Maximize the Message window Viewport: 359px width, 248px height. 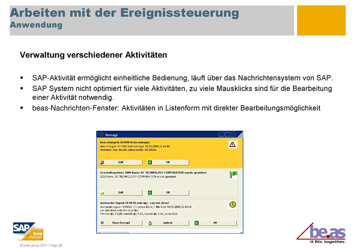227,135
